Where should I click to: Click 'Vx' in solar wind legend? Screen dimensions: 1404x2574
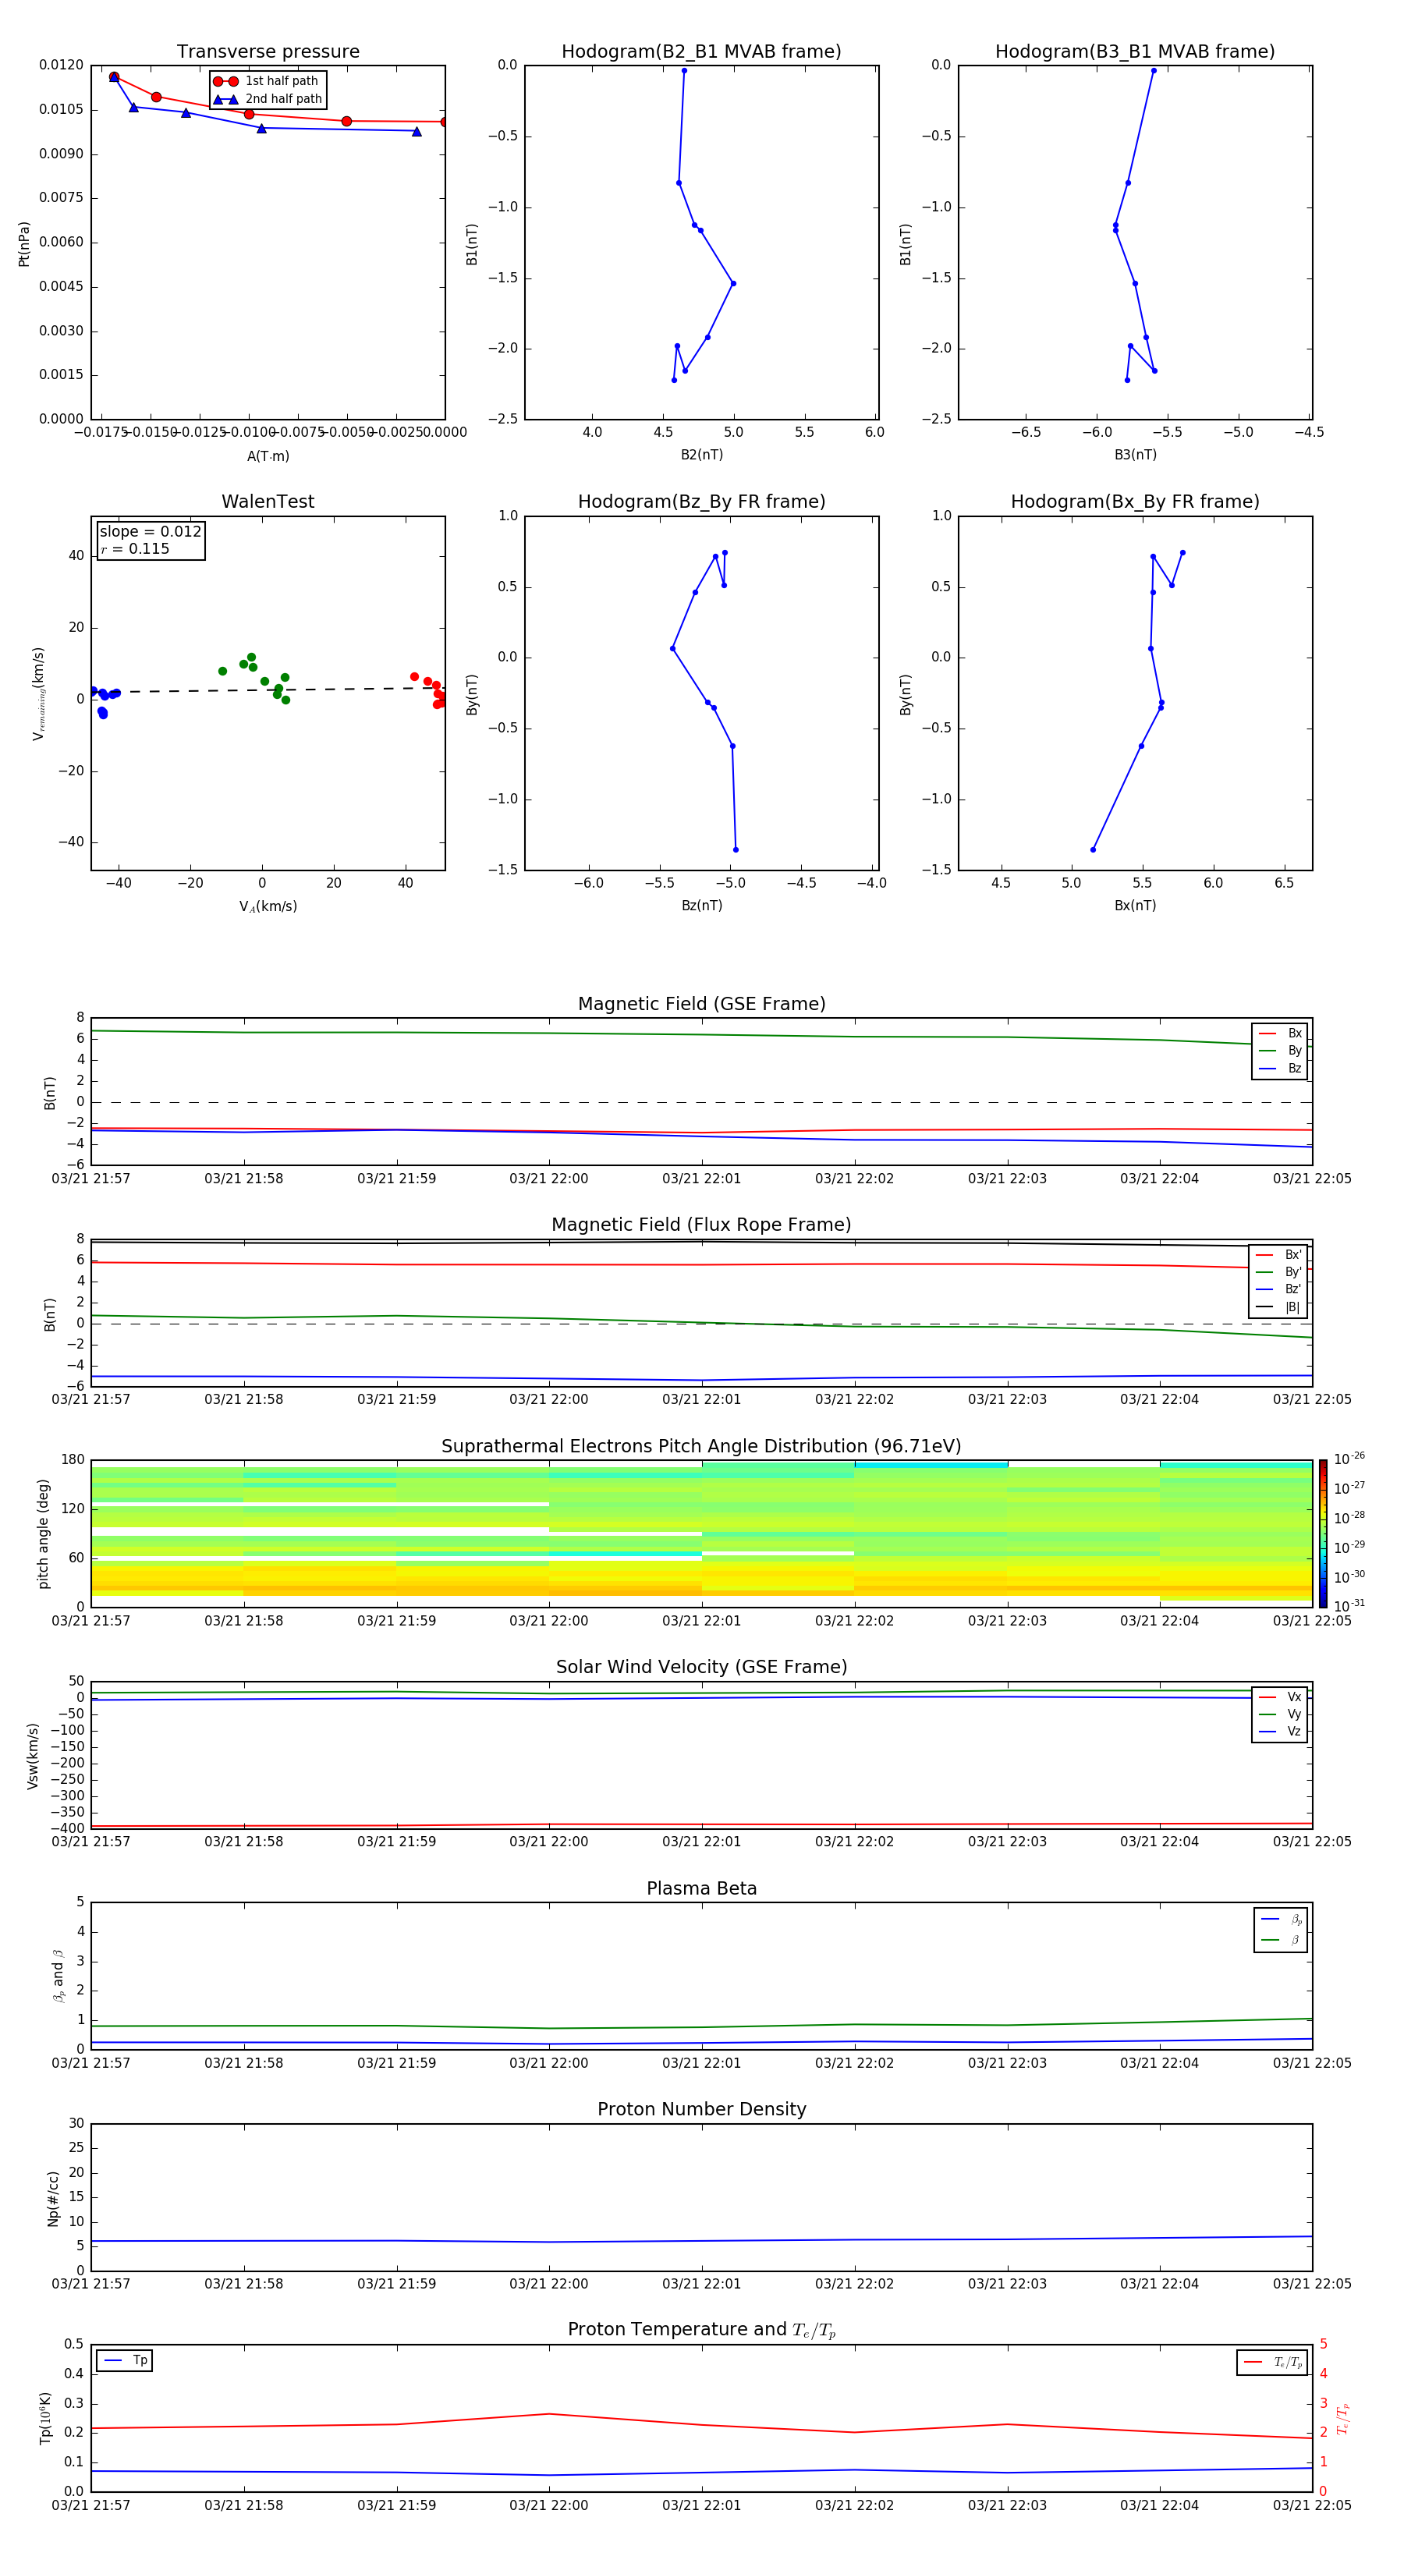(x=1280, y=1696)
